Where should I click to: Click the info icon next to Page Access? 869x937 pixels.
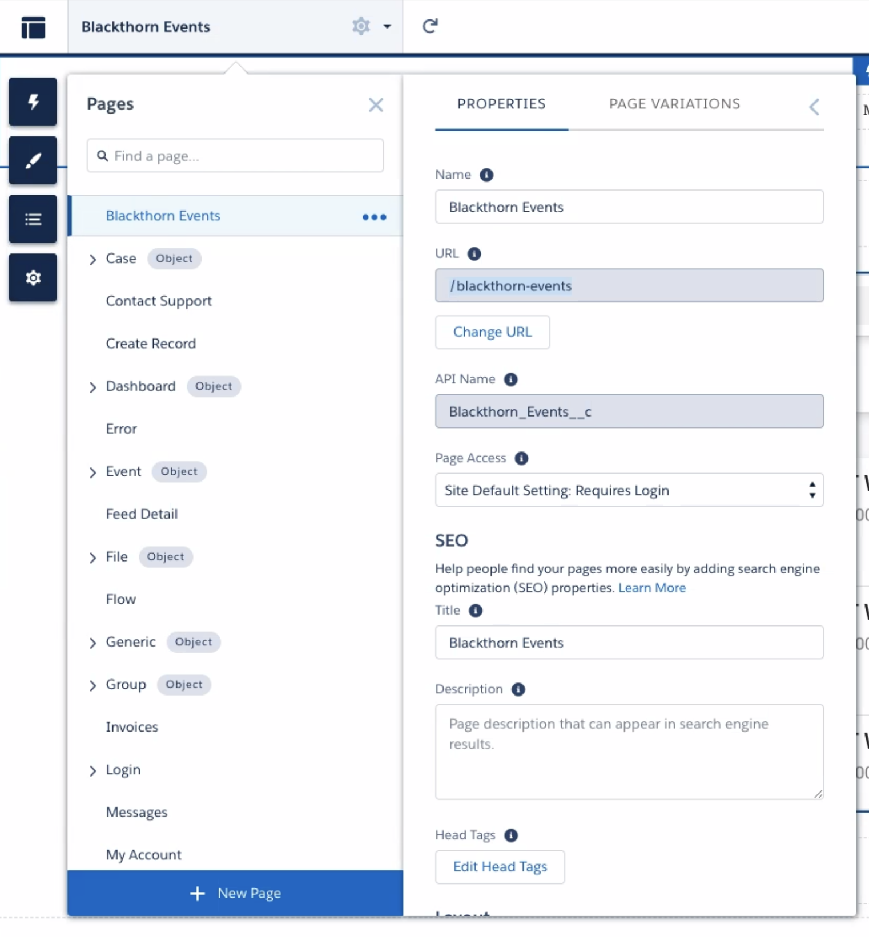[521, 458]
